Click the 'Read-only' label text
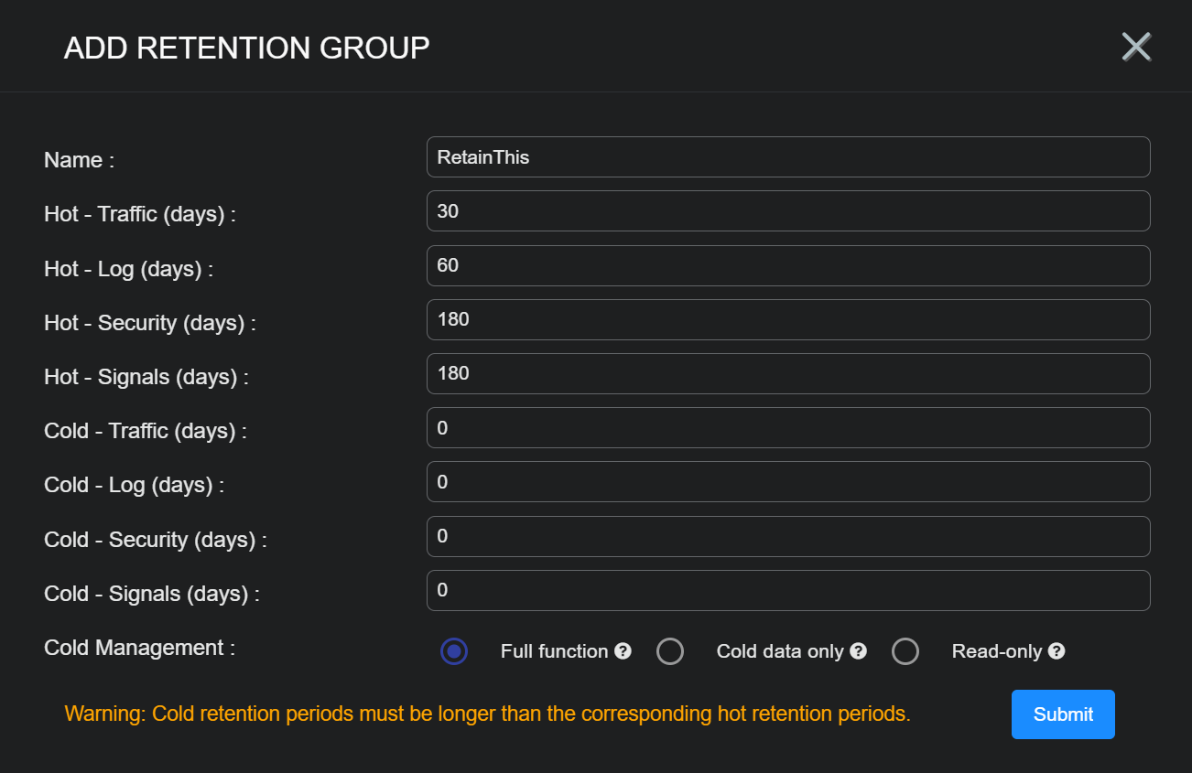The height and width of the screenshot is (773, 1192). click(997, 651)
